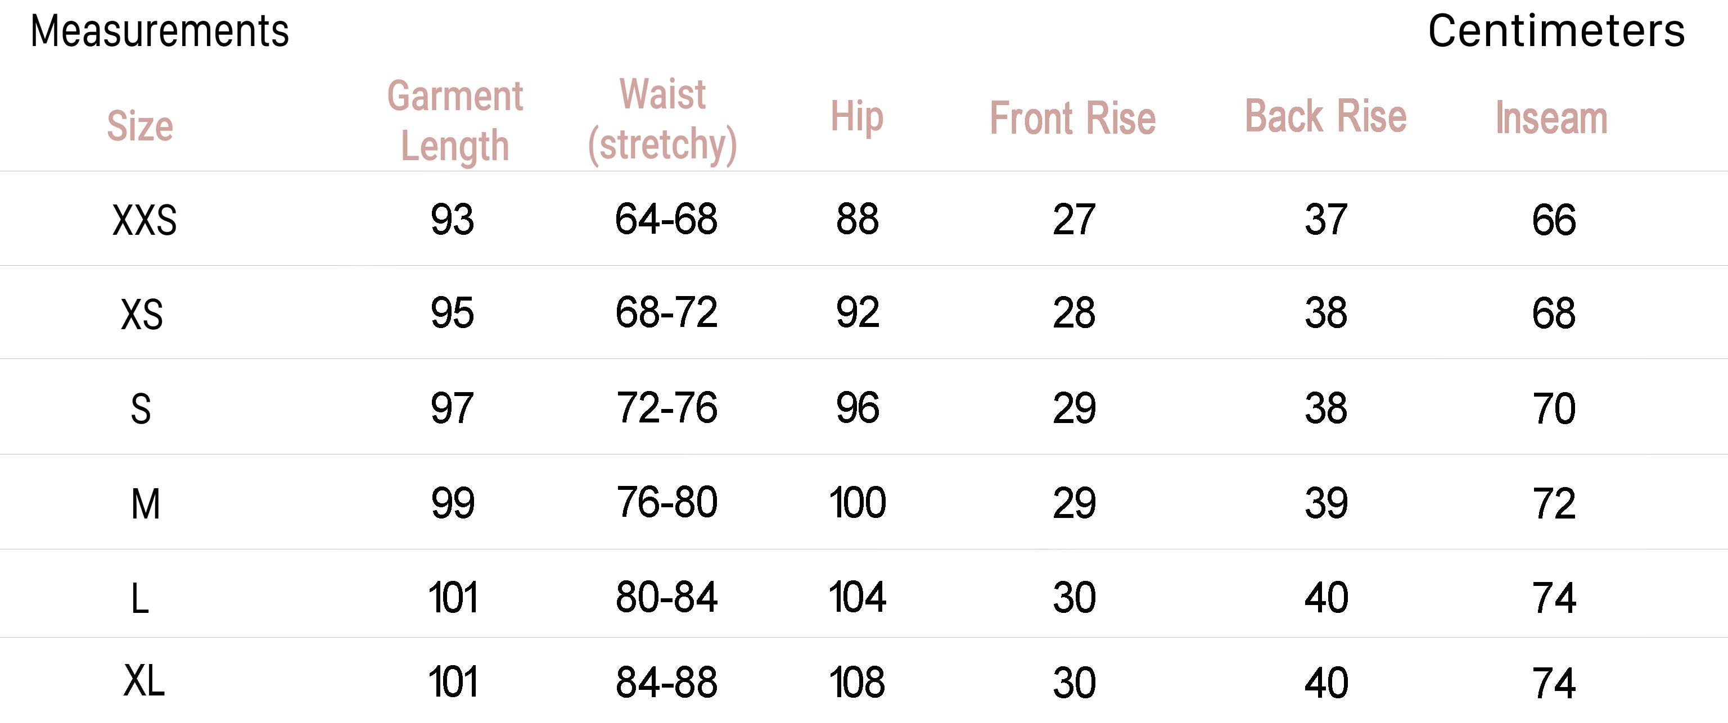
Task: Select the Inseam column header
Action: tap(1551, 119)
